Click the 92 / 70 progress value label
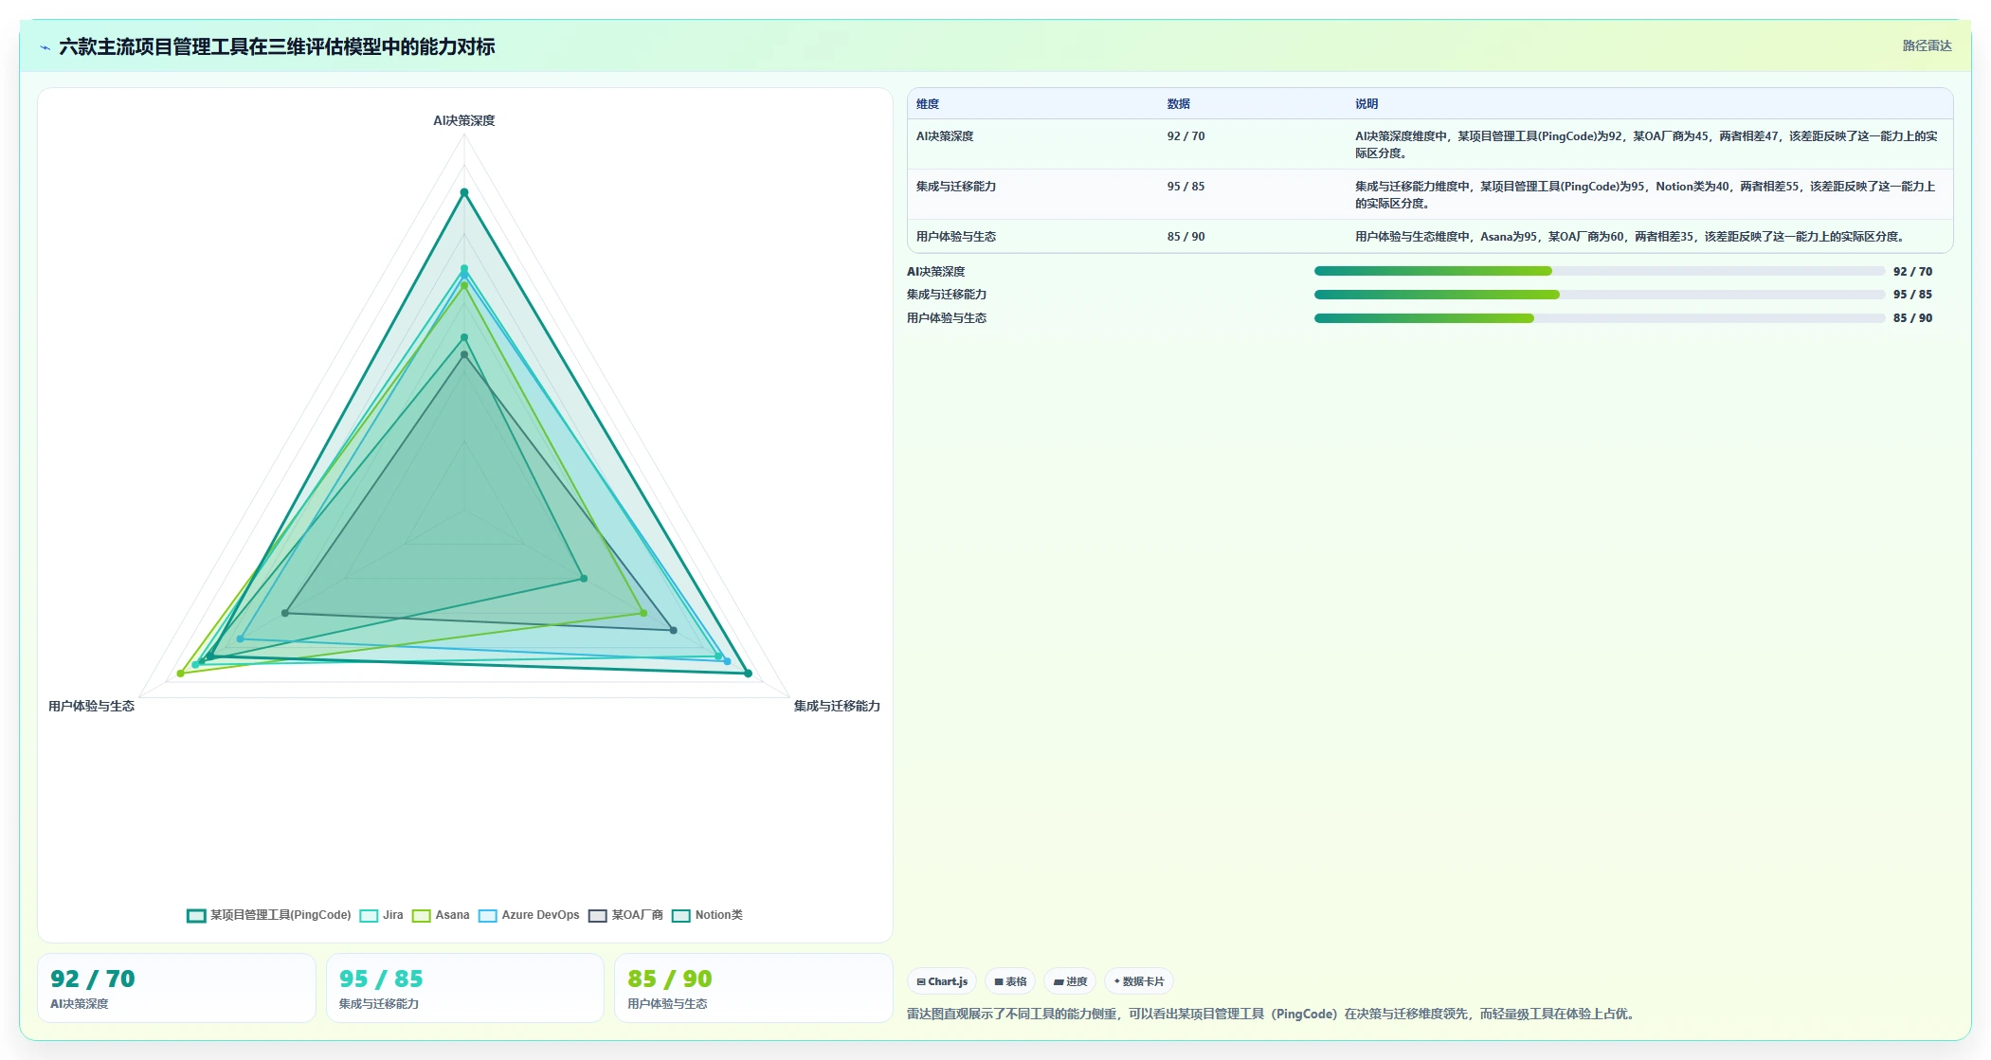This screenshot has width=1991, height=1060. [x=1912, y=271]
